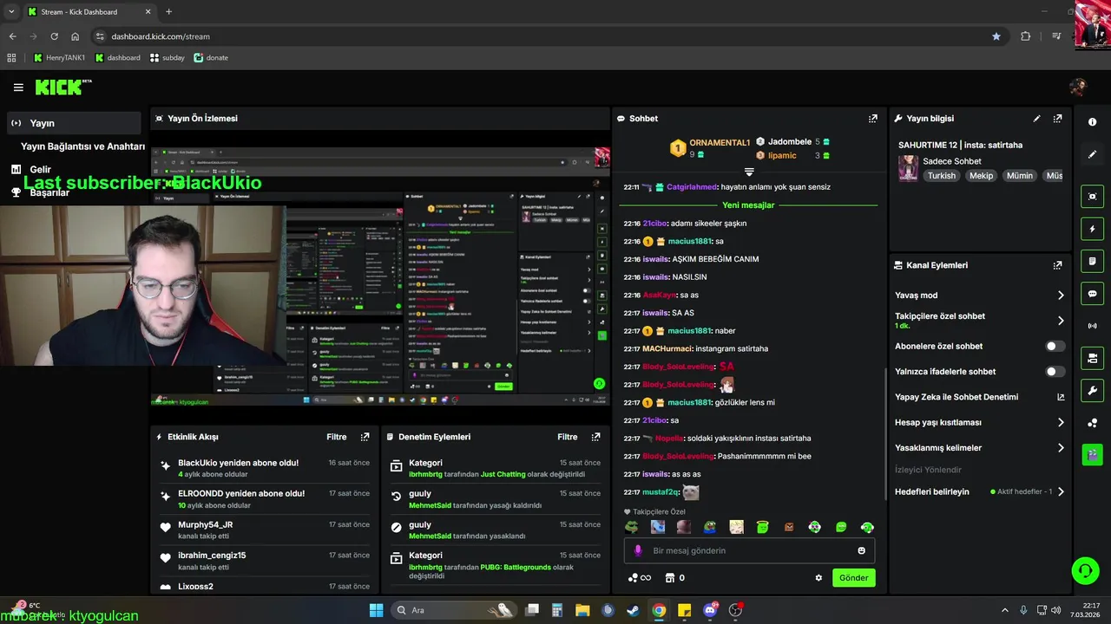Filter the Denetim Eylemleri list
This screenshot has width=1111, height=624.
tap(568, 437)
